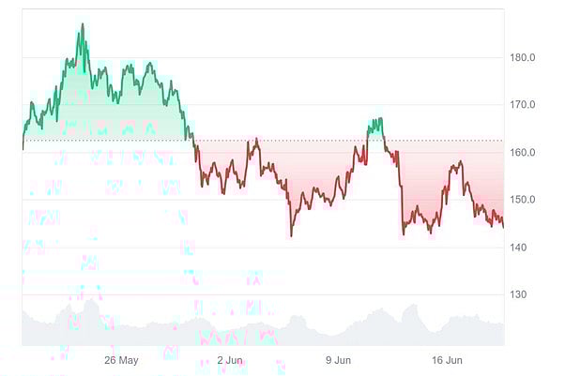This screenshot has width=565, height=376.
Task: Click the 150.0 price axis label
Action: click(x=523, y=200)
